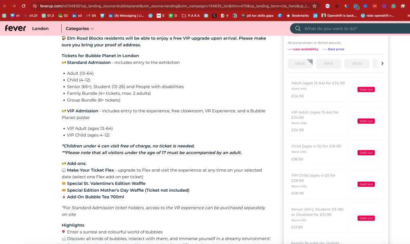This screenshot has height=244, width=410.
Task: Open the o3 LinkedIn bookmark
Action: [x=77, y=16]
